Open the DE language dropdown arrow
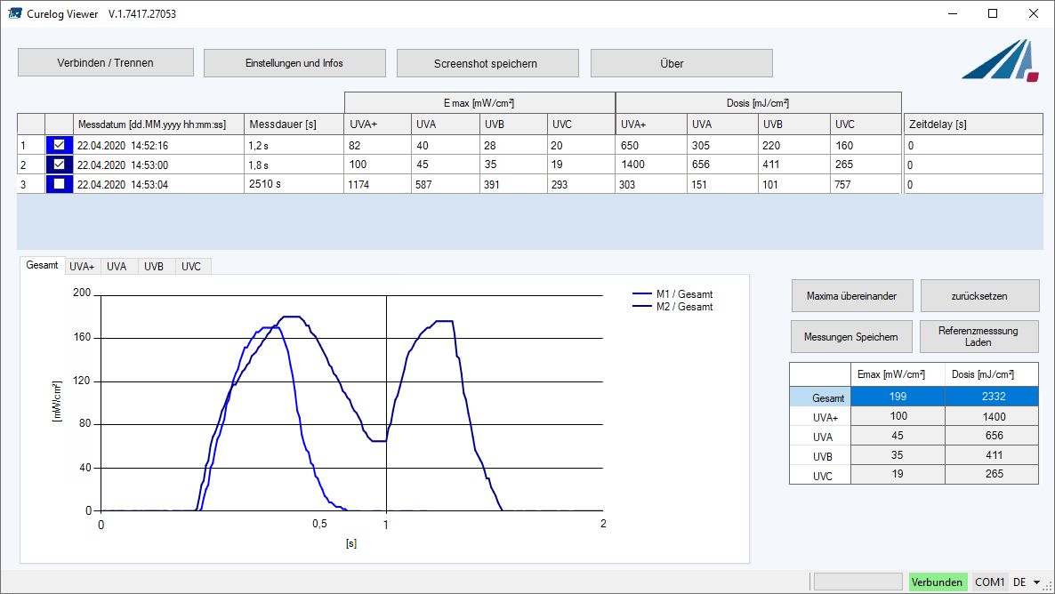1055x594 pixels. 1037,582
